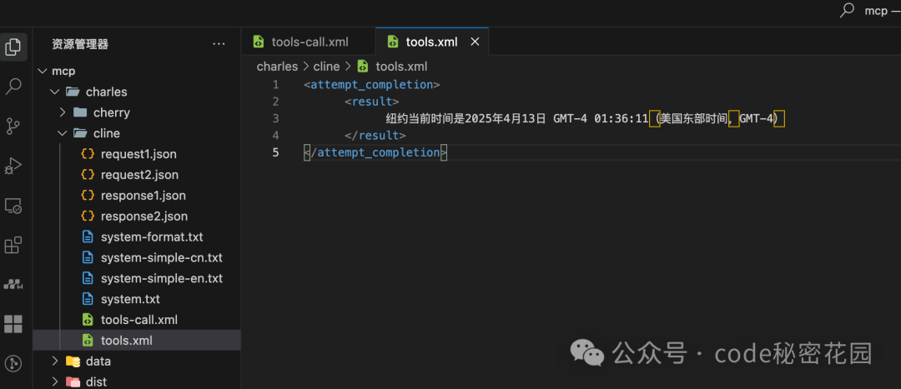The width and height of the screenshot is (901, 389).
Task: Open the Search view in activity bar
Action: (13, 87)
